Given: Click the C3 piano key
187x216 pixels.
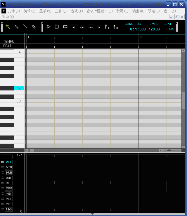Looking at the screenshot, I should pos(12,101).
